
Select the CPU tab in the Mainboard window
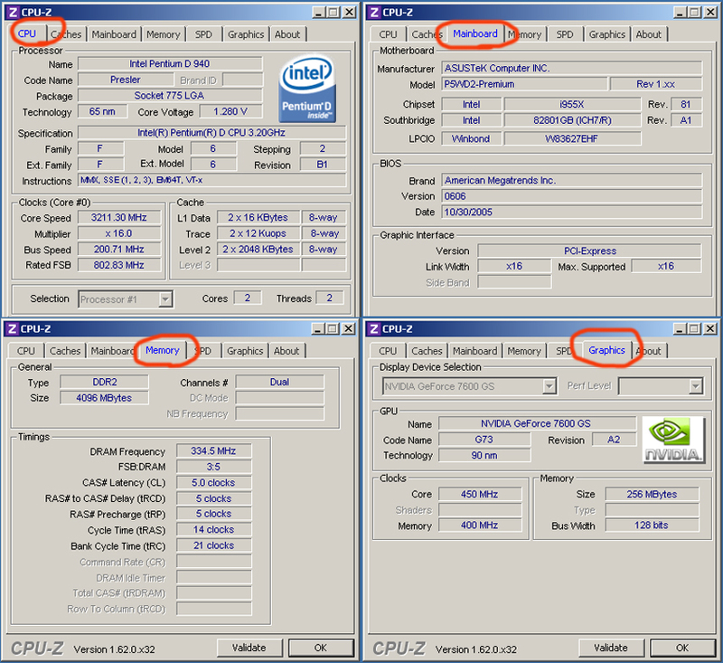coord(388,34)
